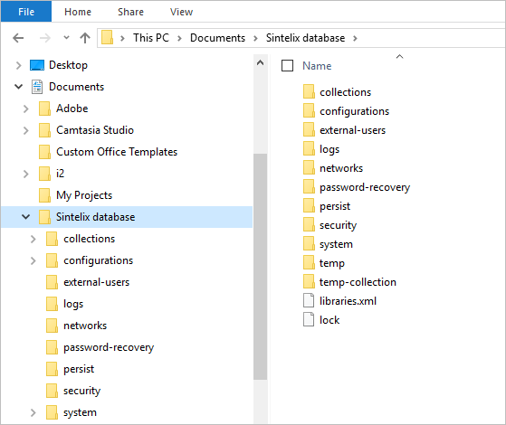Expand the Camtasia Studio folder node

tap(26, 130)
